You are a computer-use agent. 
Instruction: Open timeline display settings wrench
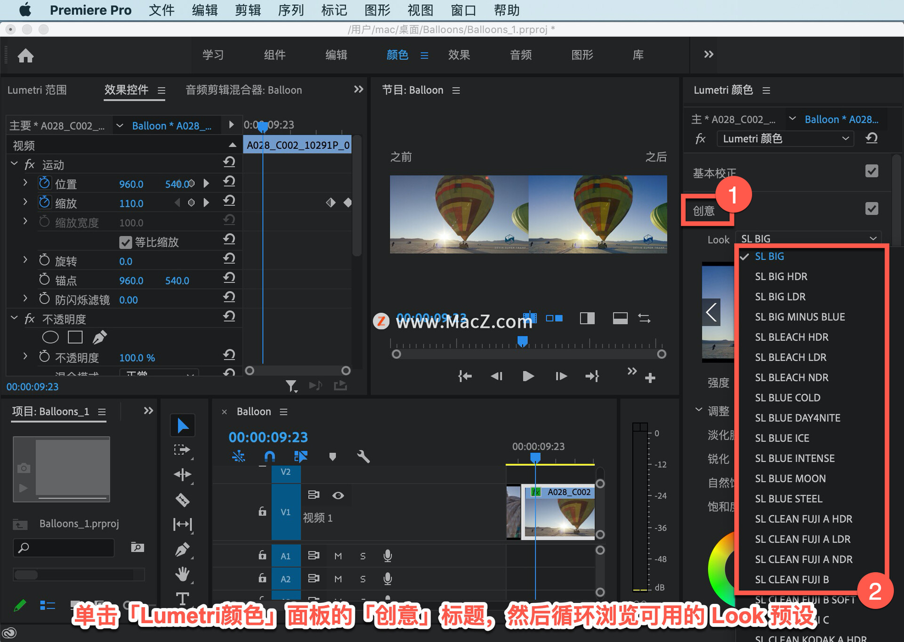pos(363,456)
